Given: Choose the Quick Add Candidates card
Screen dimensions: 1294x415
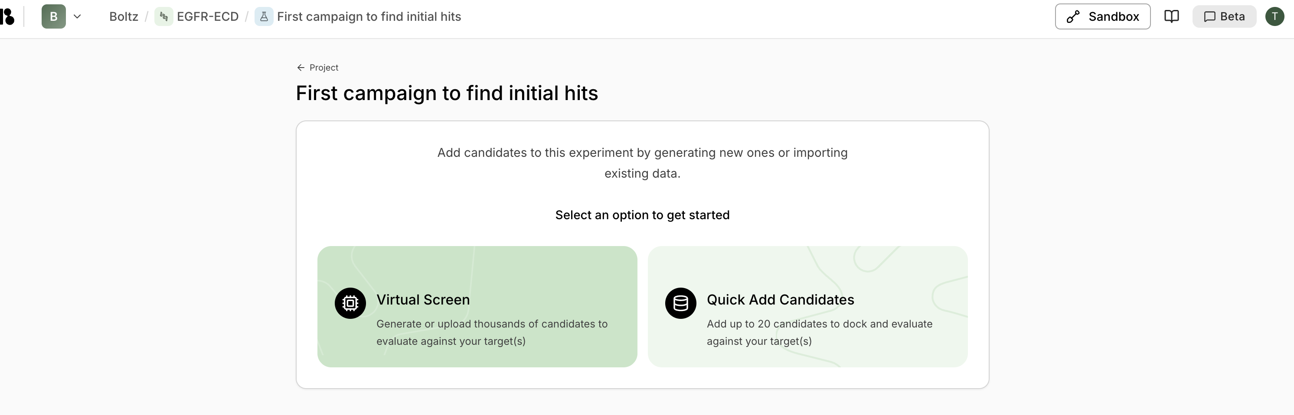Looking at the screenshot, I should tap(807, 306).
